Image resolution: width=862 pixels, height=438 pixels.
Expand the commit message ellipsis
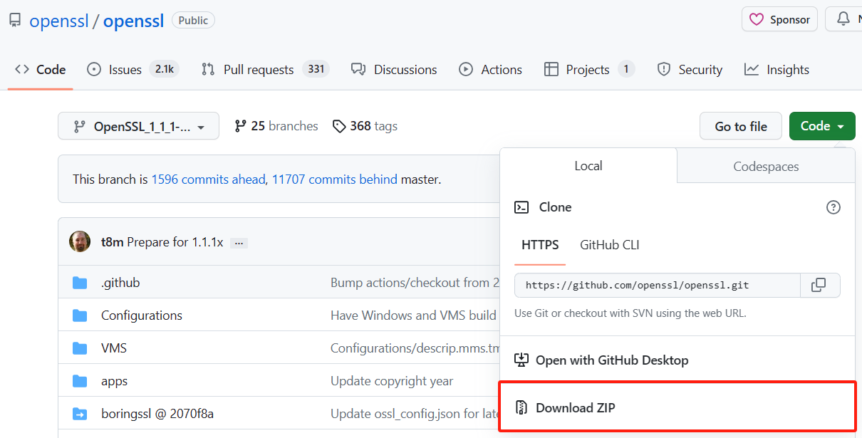click(239, 243)
